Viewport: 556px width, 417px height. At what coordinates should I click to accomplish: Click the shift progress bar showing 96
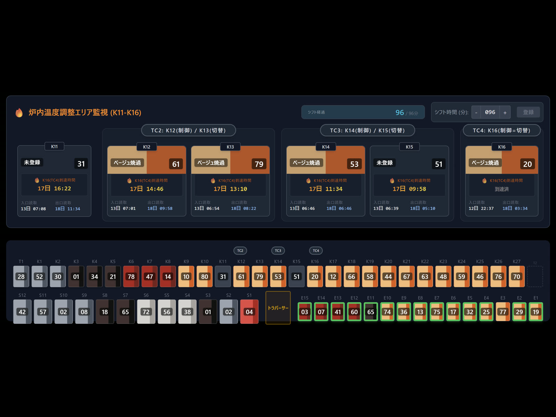[363, 112]
